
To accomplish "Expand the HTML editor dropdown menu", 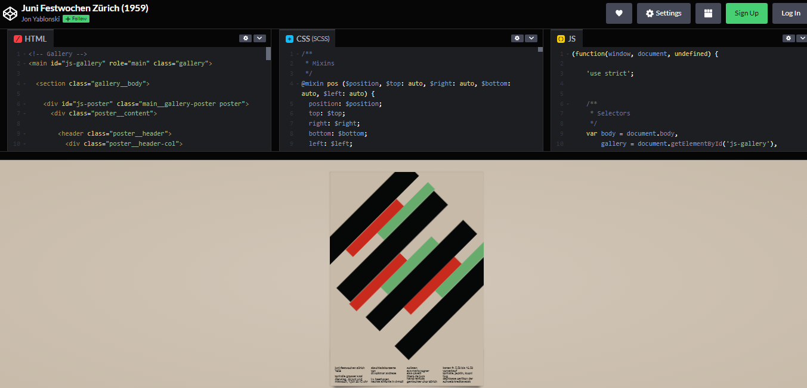I will pos(259,38).
